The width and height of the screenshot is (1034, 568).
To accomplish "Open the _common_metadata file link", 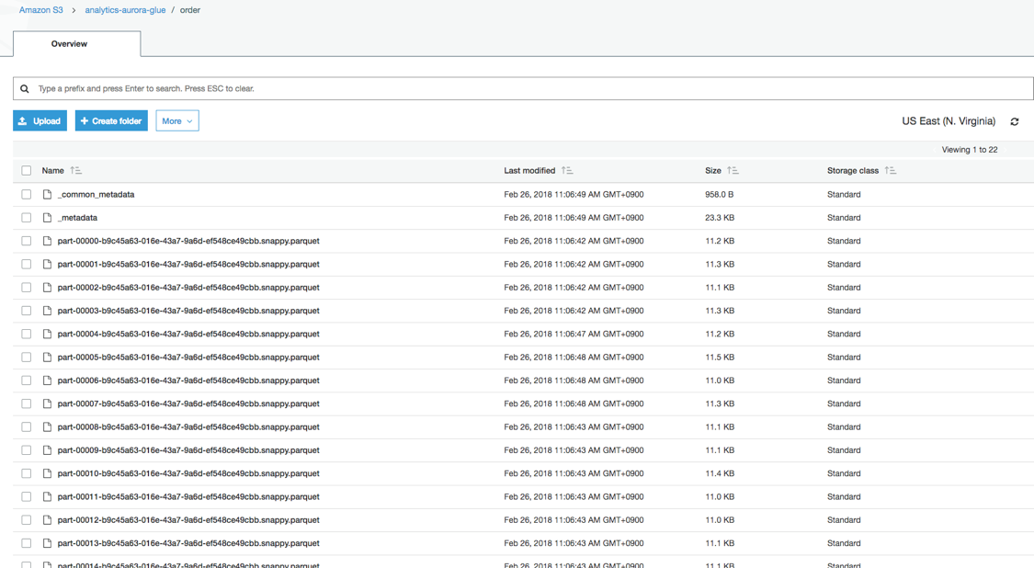I will click(97, 194).
